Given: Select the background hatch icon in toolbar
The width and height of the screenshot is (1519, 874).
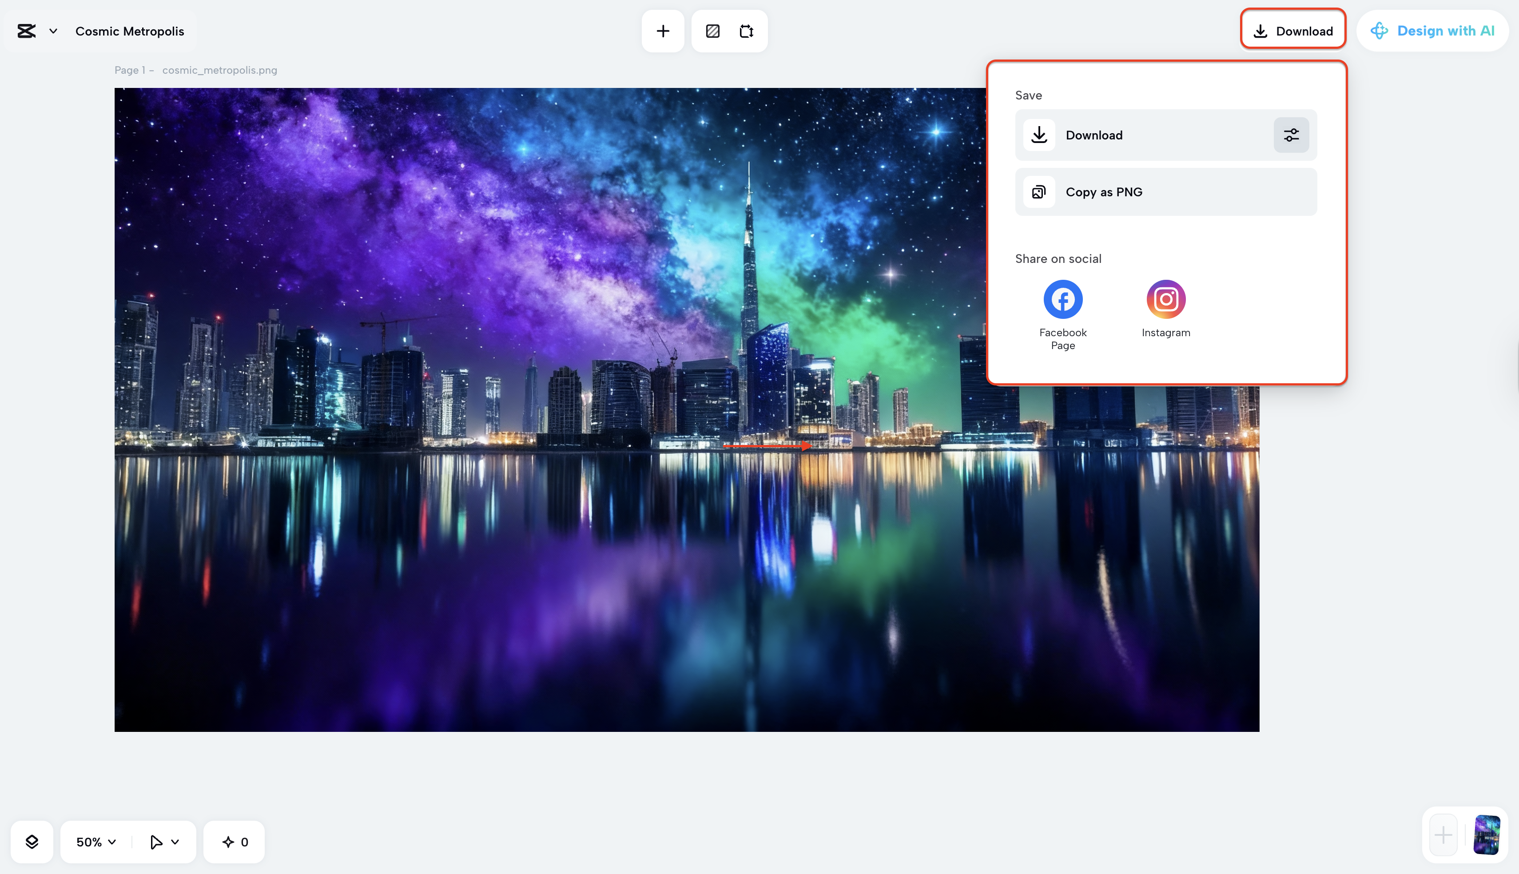Looking at the screenshot, I should coord(712,31).
